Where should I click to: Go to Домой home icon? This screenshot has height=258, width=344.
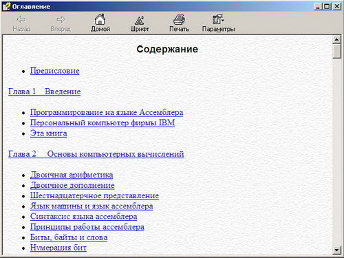point(100,19)
